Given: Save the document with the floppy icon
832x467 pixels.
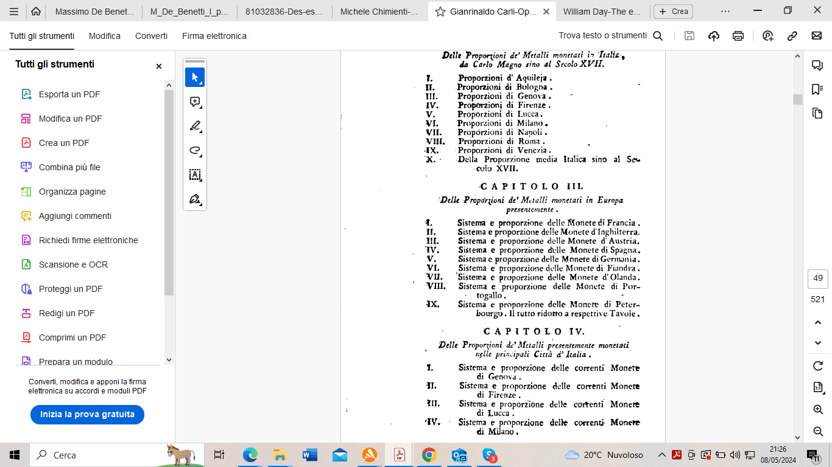Looking at the screenshot, I should tap(689, 36).
